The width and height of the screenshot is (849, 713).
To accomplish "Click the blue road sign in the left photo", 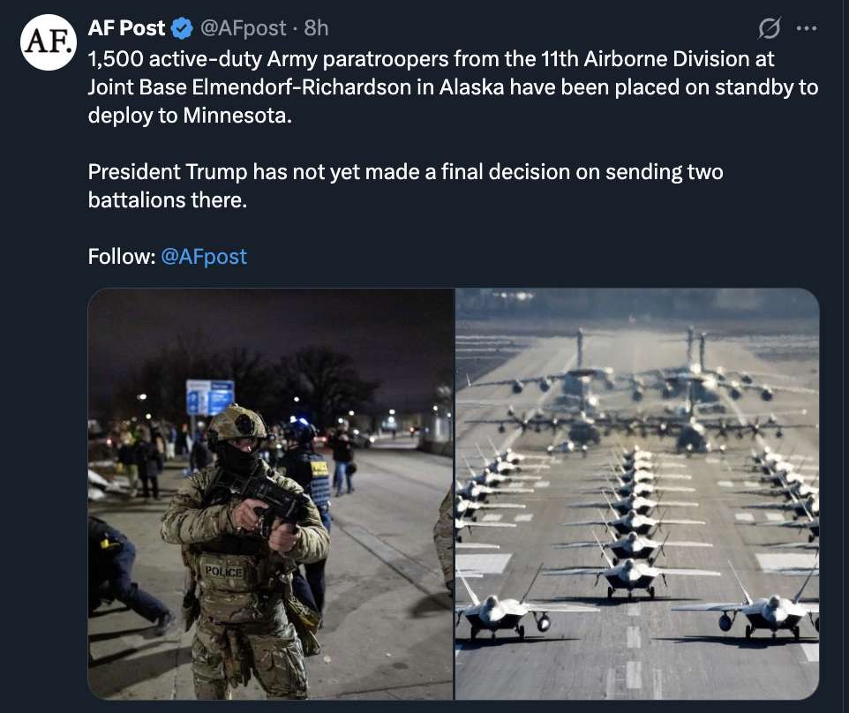I will [210, 397].
